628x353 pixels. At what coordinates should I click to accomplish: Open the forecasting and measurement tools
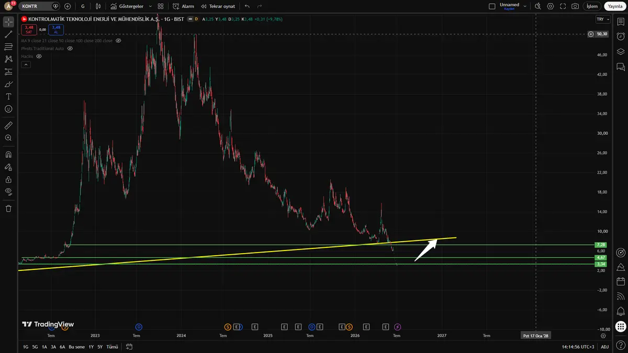tap(8, 72)
